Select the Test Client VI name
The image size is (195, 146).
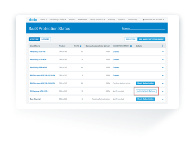pos(35,99)
